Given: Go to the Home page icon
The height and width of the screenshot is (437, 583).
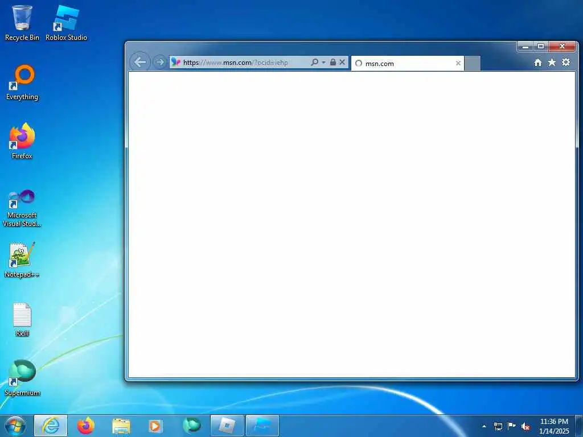Looking at the screenshot, I should (537, 63).
